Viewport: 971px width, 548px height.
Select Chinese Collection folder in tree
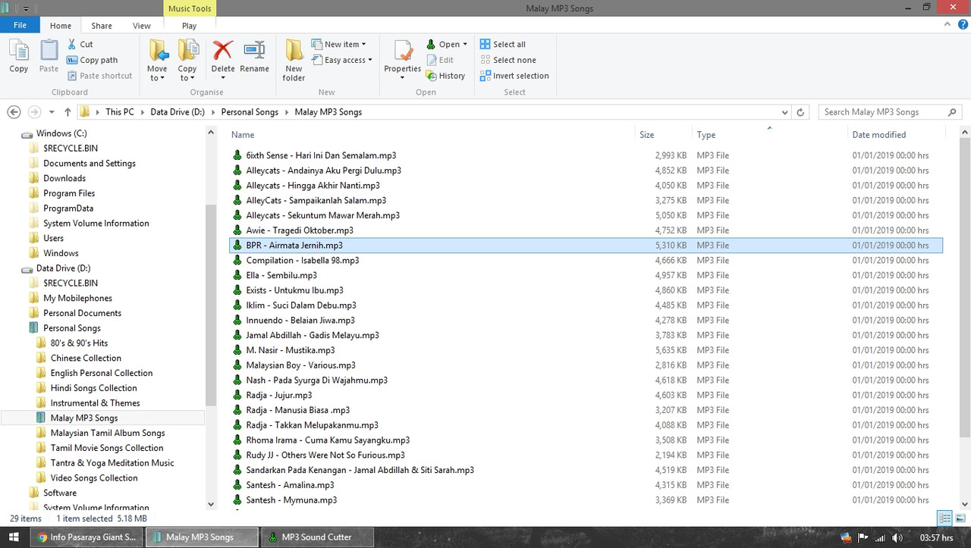coord(86,358)
